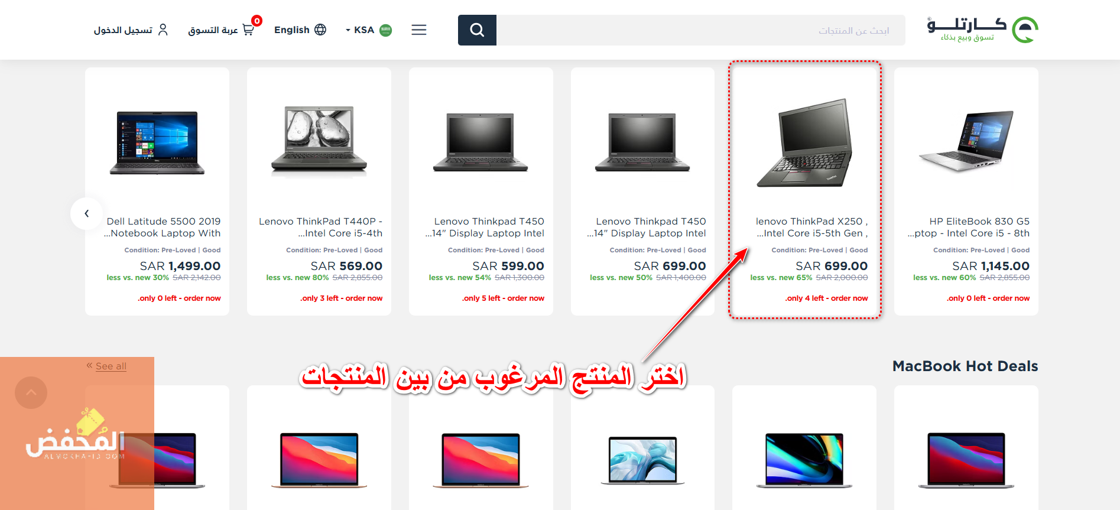The image size is (1120, 510).
Task: Open the shopping cart icon
Action: pyautogui.click(x=248, y=30)
